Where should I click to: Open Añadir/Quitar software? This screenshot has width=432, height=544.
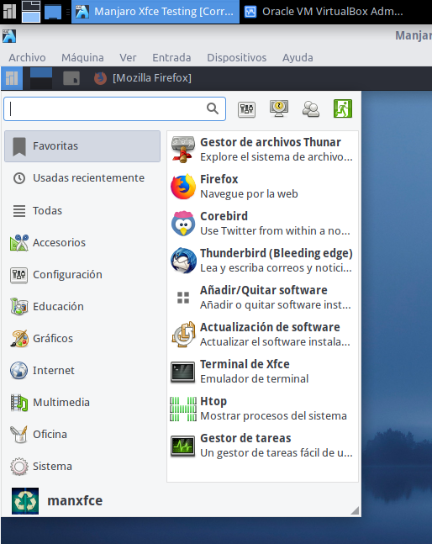tap(262, 298)
